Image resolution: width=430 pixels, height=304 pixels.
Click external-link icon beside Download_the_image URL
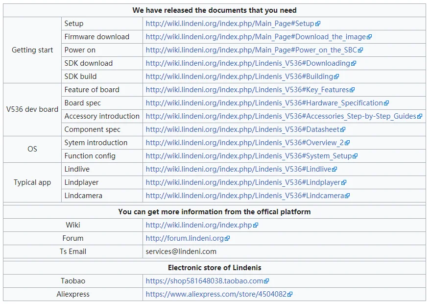tap(369, 37)
